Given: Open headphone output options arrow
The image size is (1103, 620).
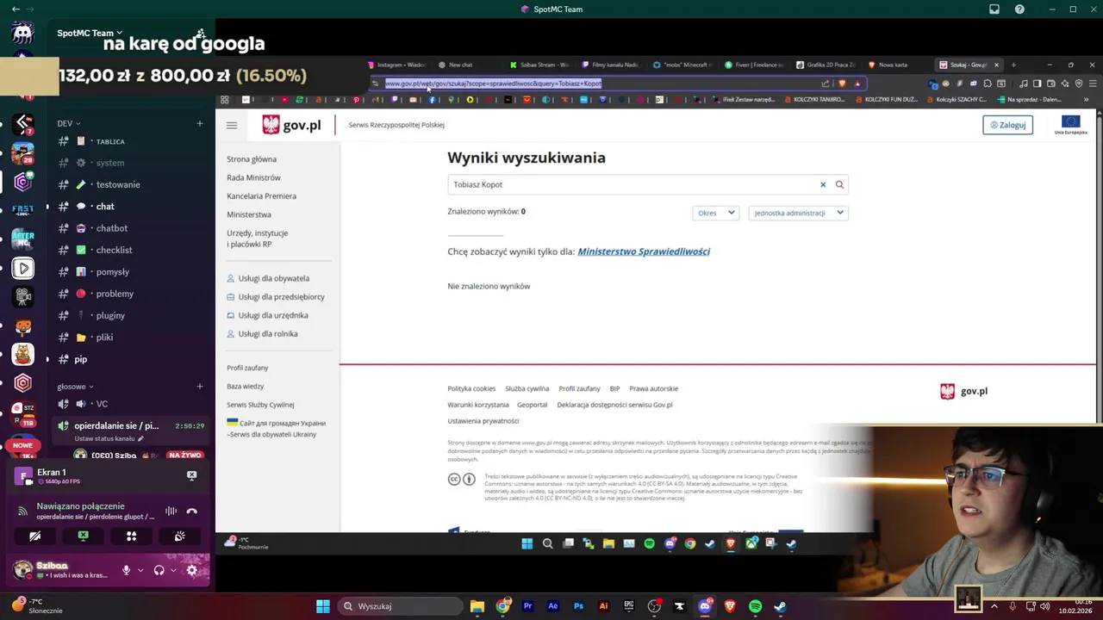Looking at the screenshot, I should (173, 570).
